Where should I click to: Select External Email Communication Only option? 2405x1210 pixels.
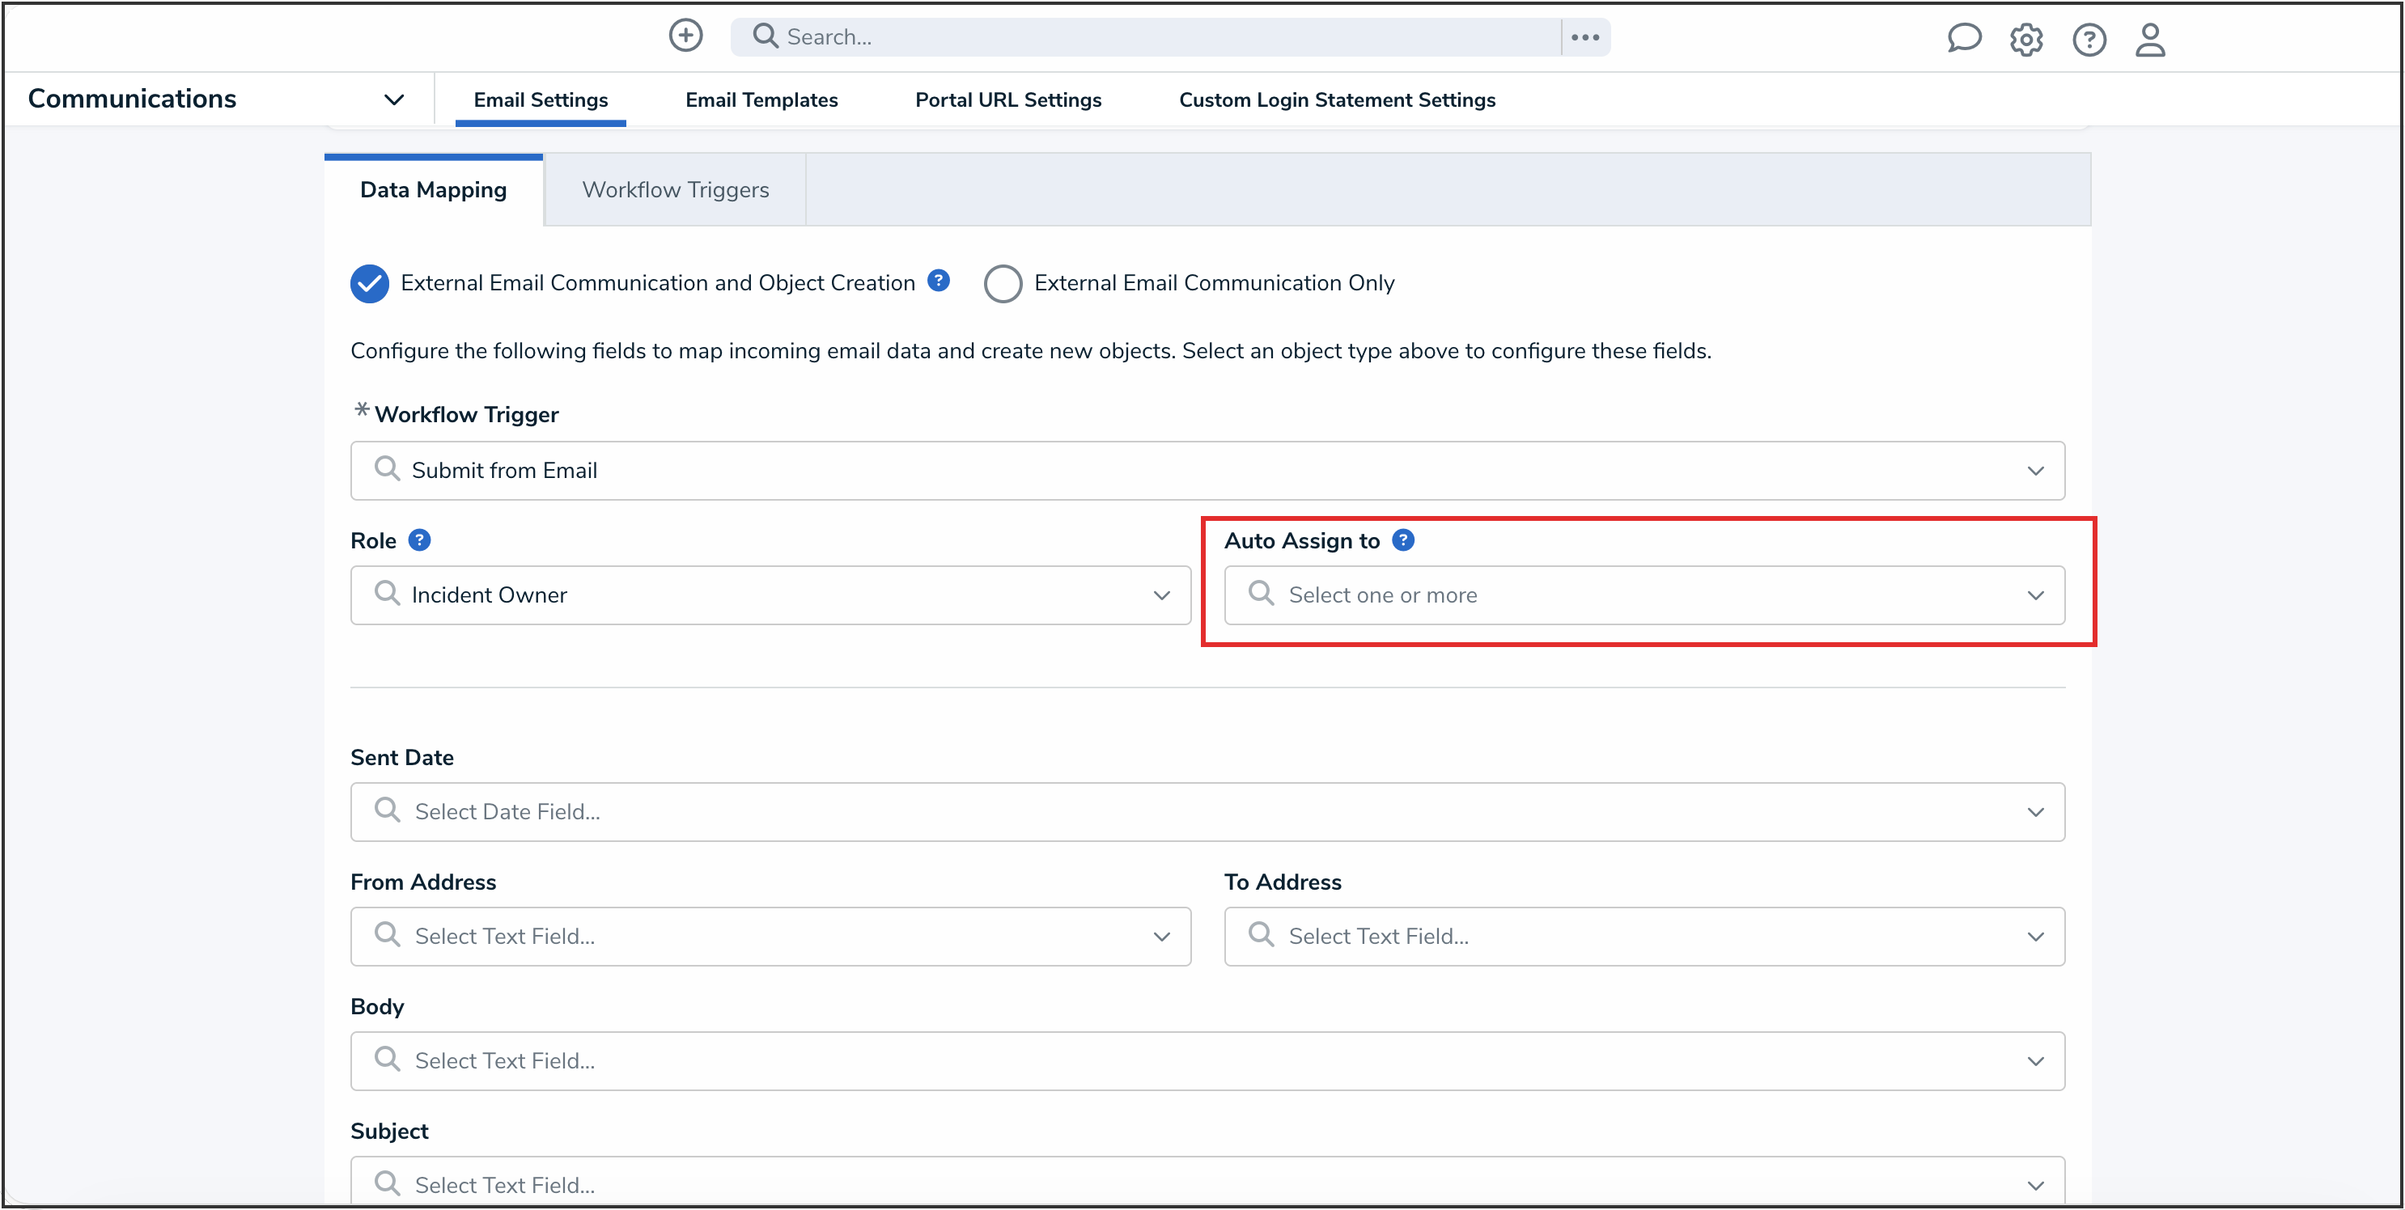click(x=1003, y=284)
